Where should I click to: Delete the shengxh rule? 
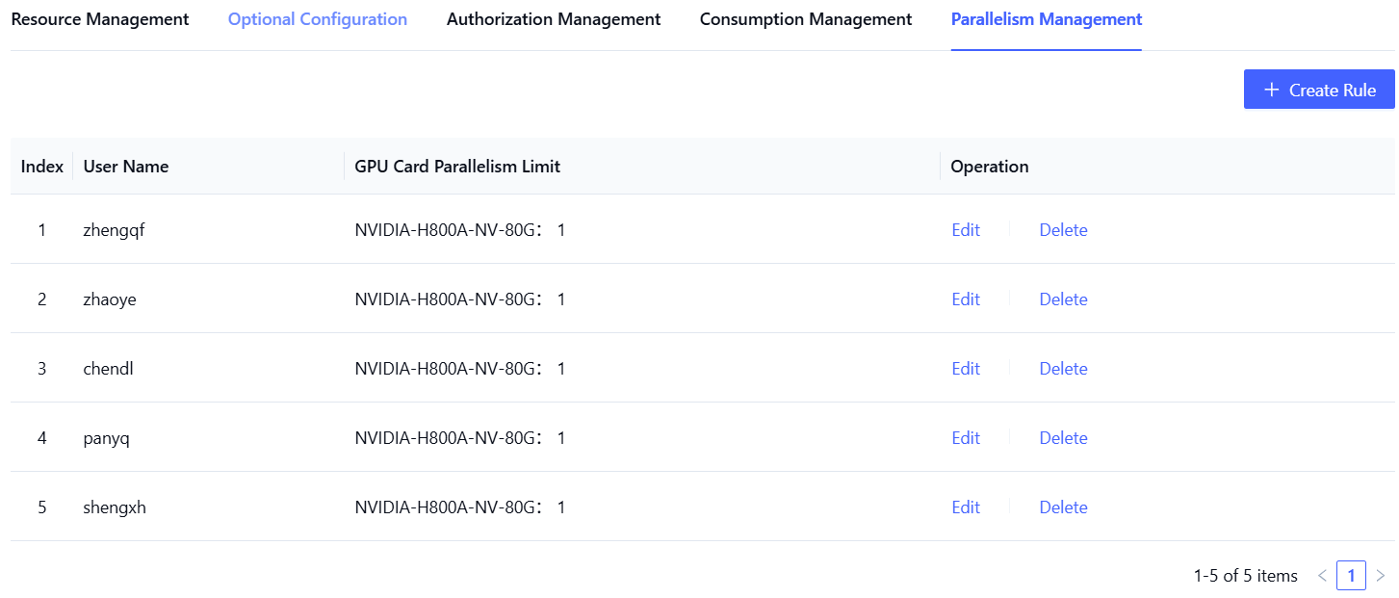point(1063,507)
